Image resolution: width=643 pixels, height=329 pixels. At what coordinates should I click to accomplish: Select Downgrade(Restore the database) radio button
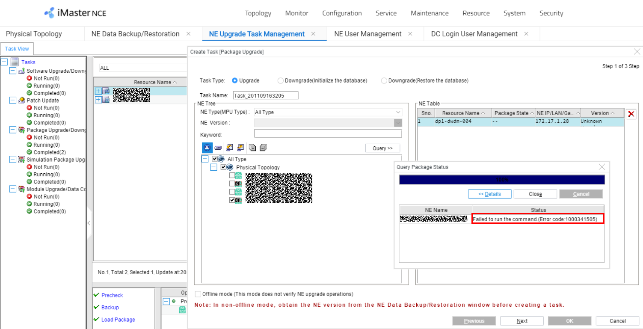[x=384, y=80]
